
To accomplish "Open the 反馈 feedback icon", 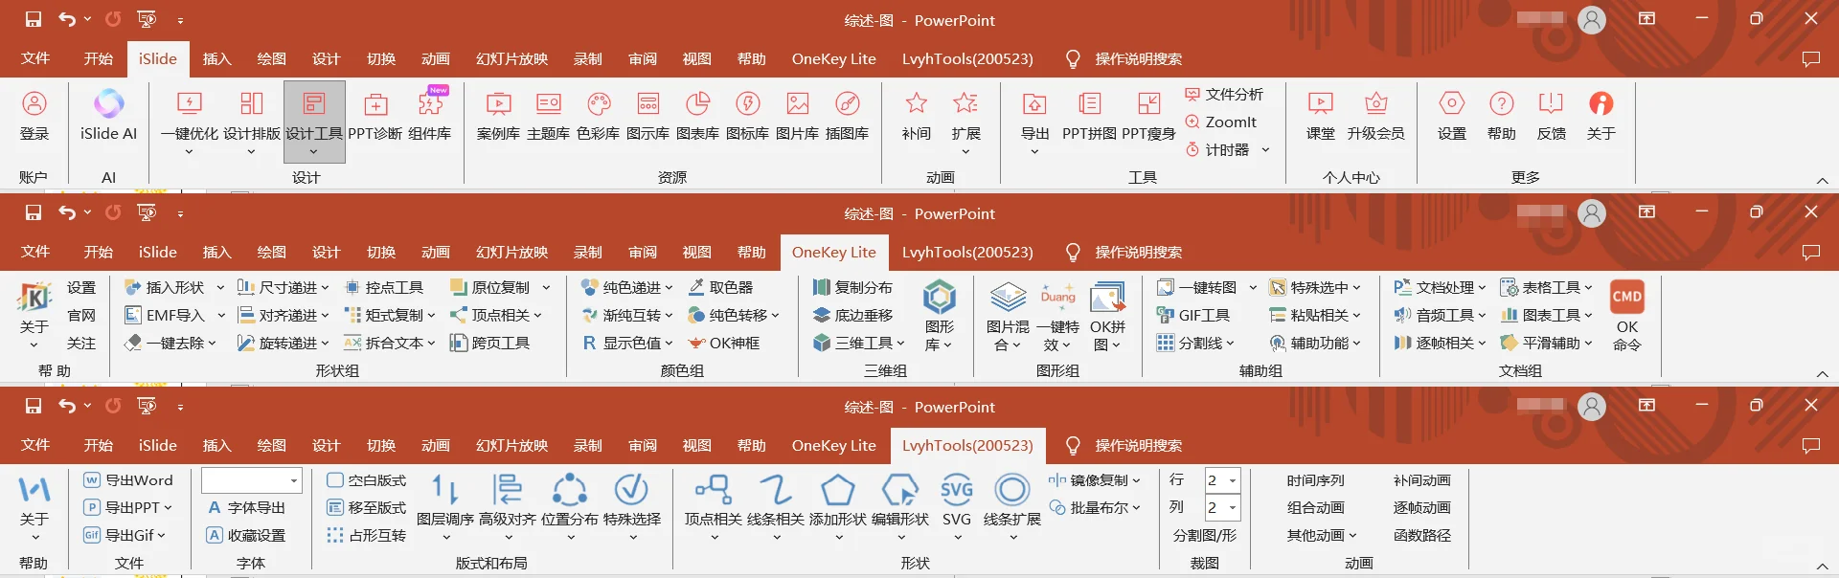I will 1551,116.
